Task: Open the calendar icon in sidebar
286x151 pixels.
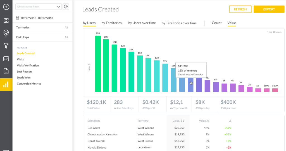Action: (x=6, y=59)
